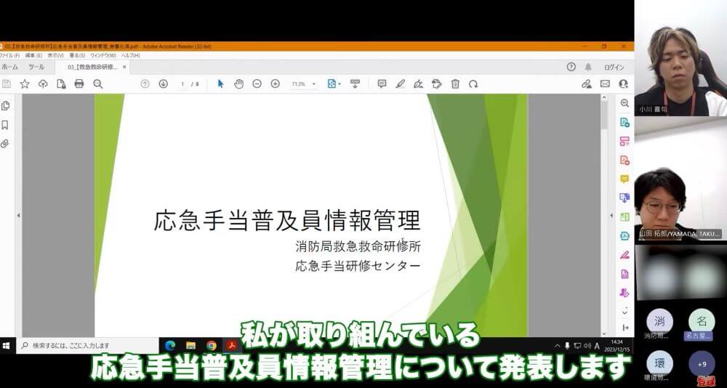Open Microsoft Edge from the taskbar
727x388 pixels.
coord(170,345)
